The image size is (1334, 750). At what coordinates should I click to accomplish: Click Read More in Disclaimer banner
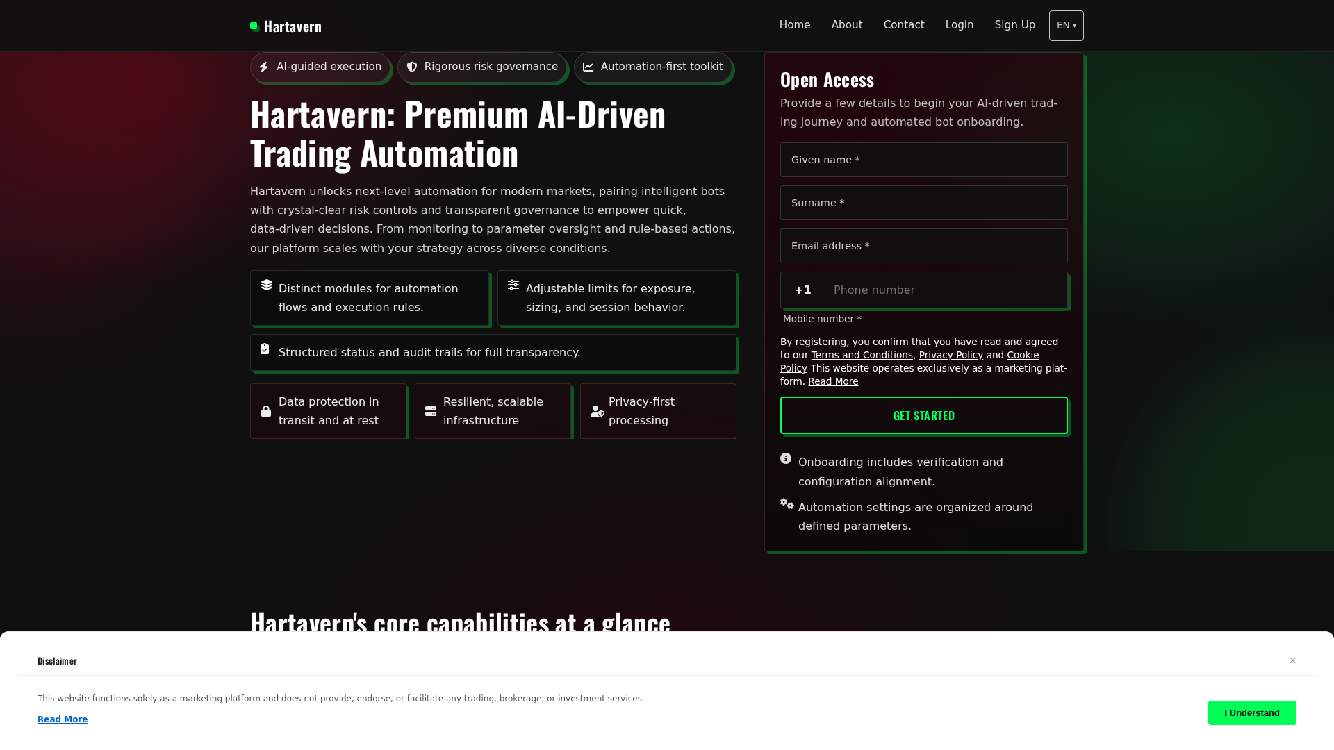click(63, 719)
